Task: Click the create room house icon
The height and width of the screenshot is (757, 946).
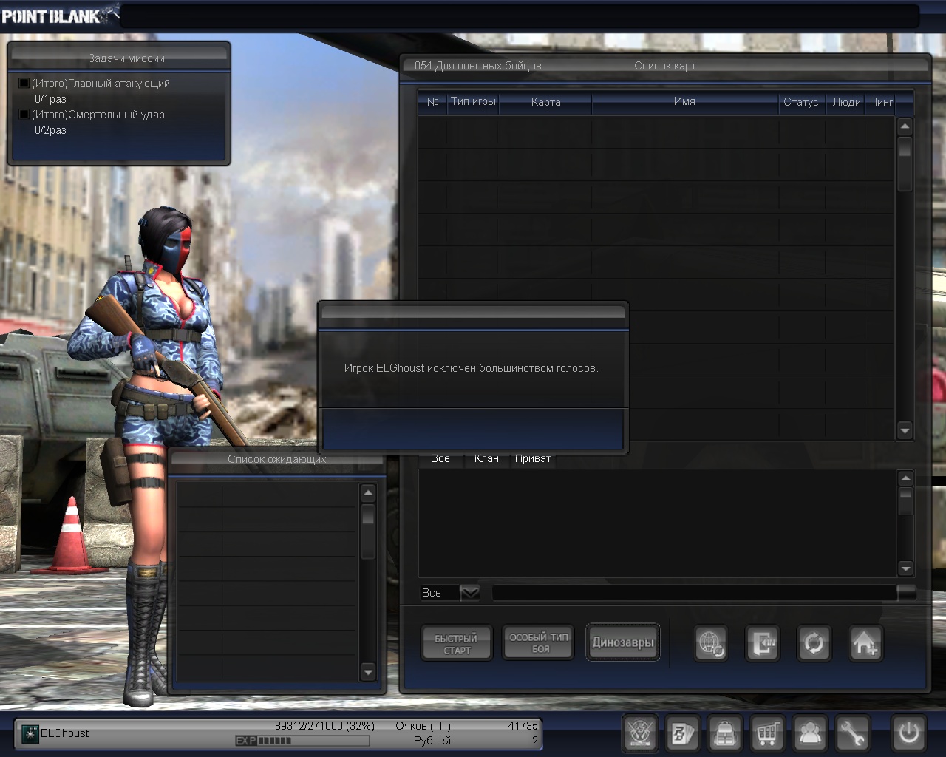Action: coord(865,643)
